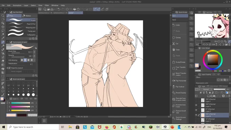Select the Zoom magnifier tool
The height and width of the screenshot is (130, 231).
point(3,16)
